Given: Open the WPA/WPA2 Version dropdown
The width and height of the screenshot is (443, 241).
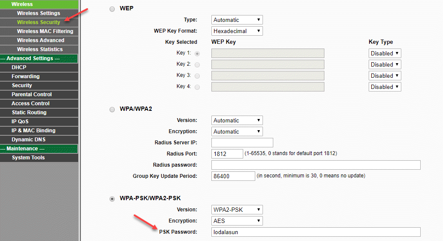Looking at the screenshot, I should tap(237, 121).
